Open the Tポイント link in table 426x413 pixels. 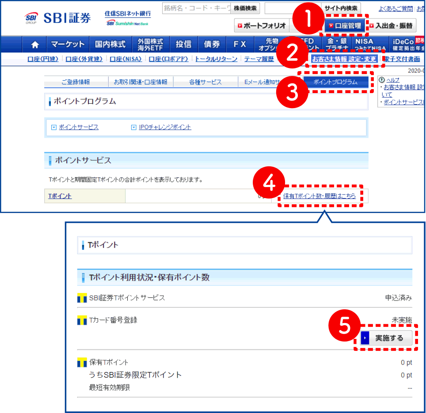[60, 196]
